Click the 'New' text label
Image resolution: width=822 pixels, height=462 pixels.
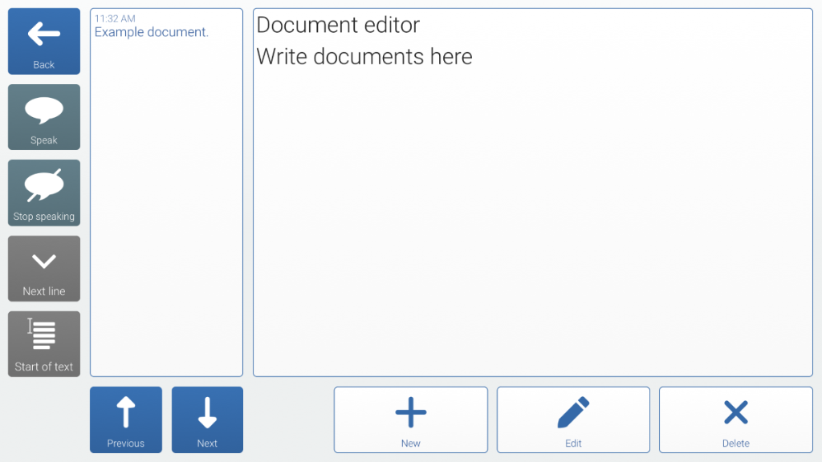(x=410, y=443)
